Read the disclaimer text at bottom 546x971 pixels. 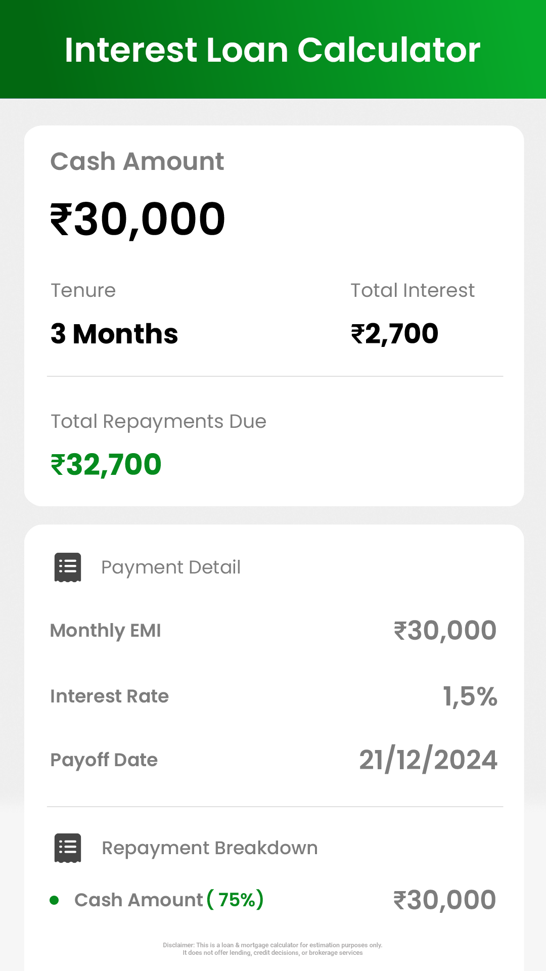tap(272, 949)
